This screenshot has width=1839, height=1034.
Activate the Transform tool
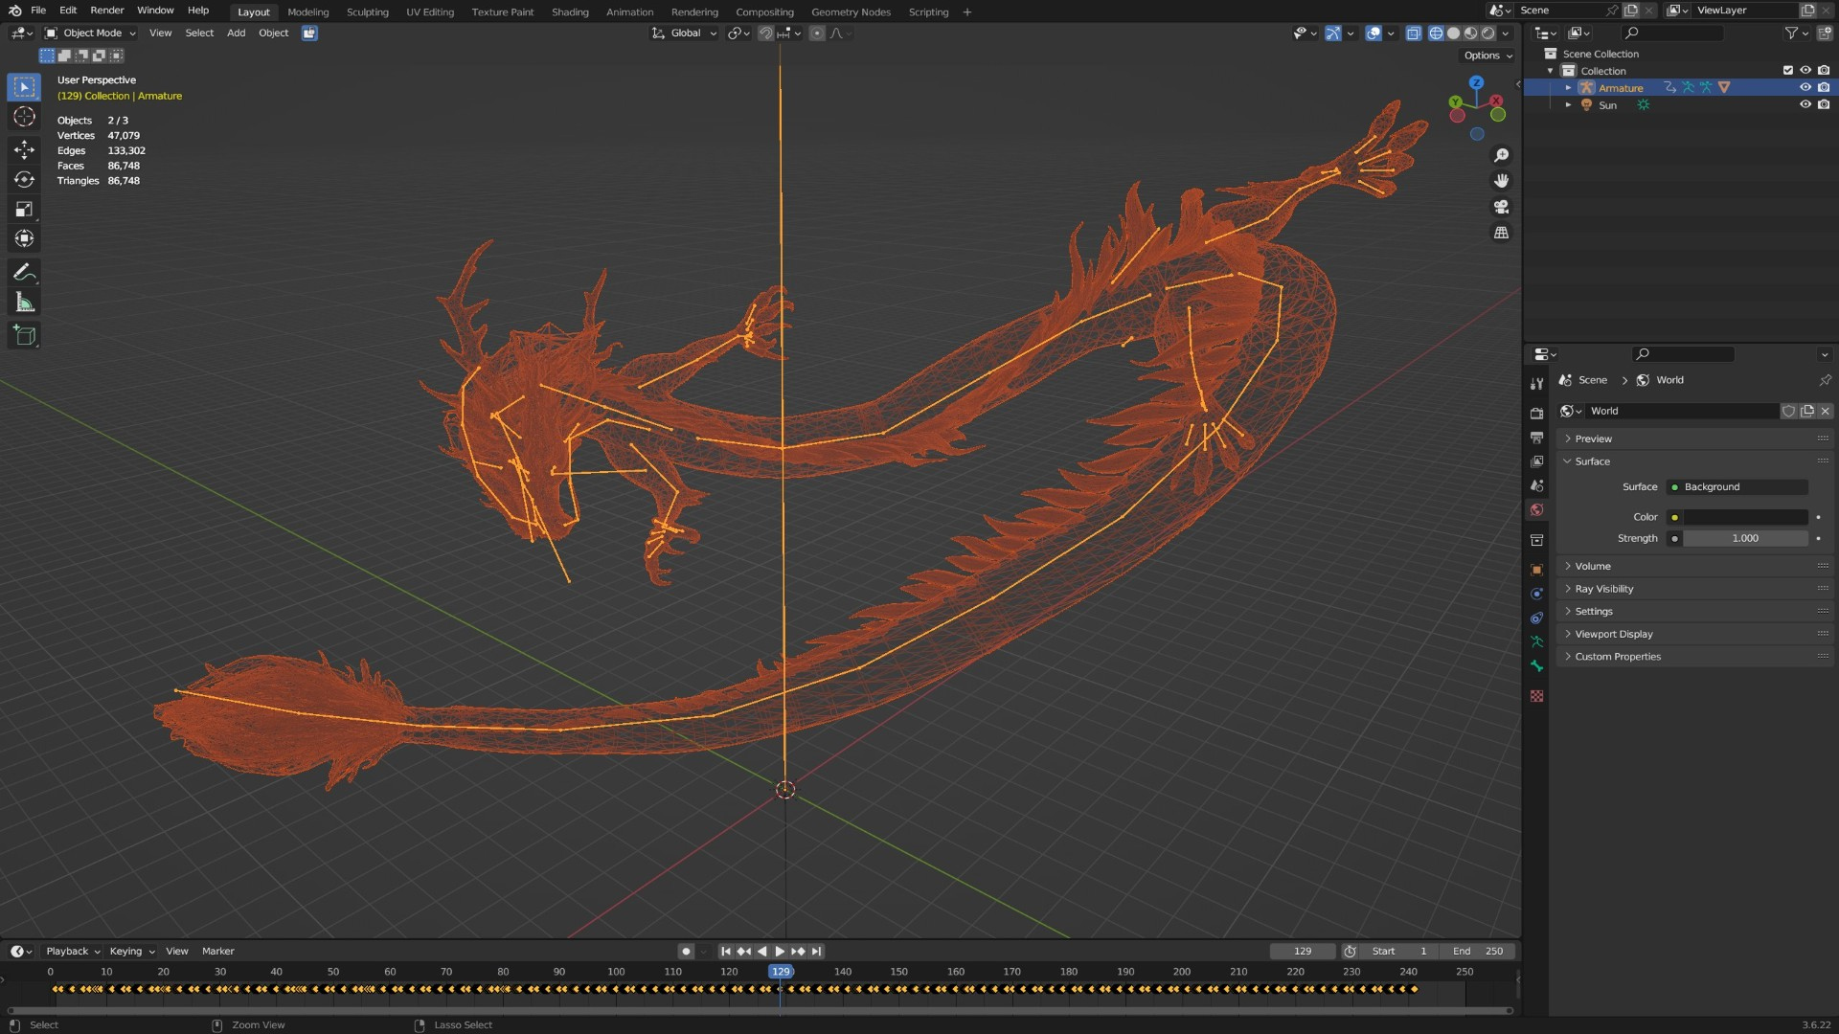click(x=25, y=238)
